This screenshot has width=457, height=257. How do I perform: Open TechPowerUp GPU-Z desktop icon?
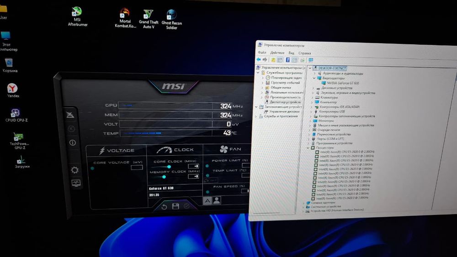19,141
